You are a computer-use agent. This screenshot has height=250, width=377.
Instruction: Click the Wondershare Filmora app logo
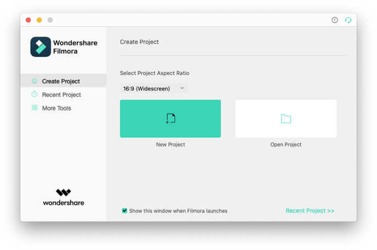(41, 47)
